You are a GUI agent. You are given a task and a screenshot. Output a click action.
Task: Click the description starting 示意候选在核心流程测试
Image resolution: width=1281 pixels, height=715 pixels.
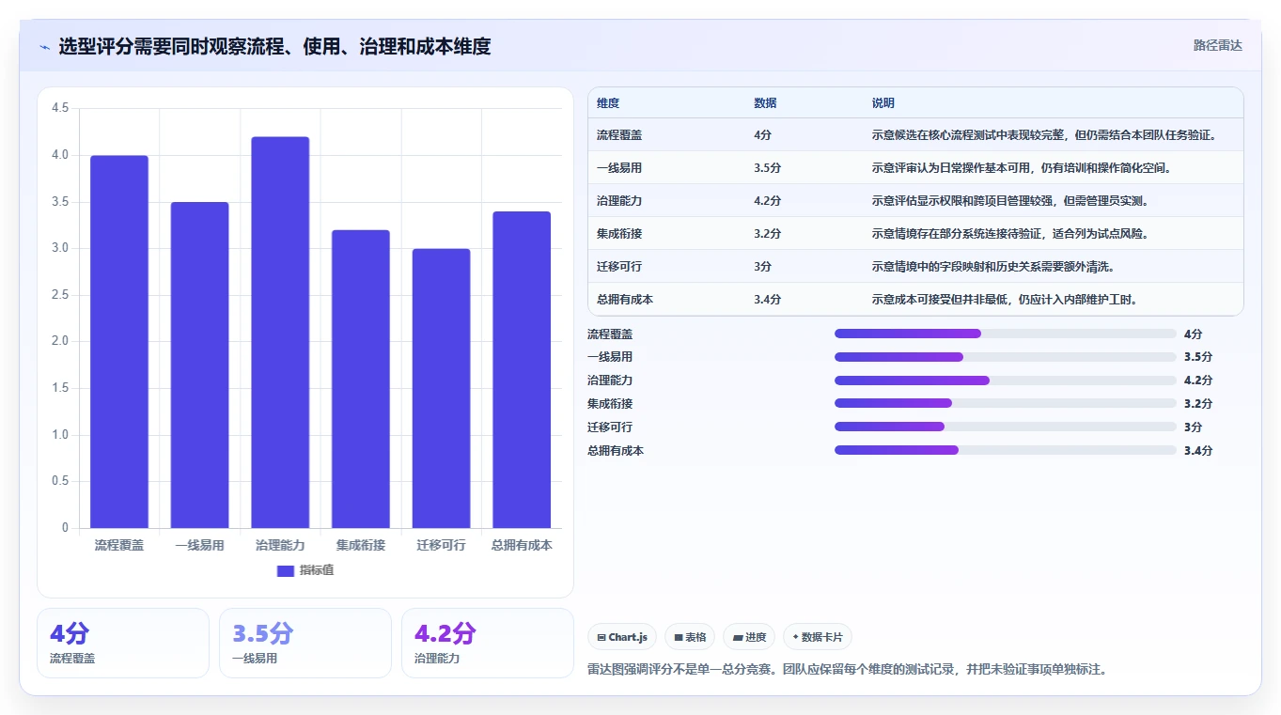(x=1045, y=135)
